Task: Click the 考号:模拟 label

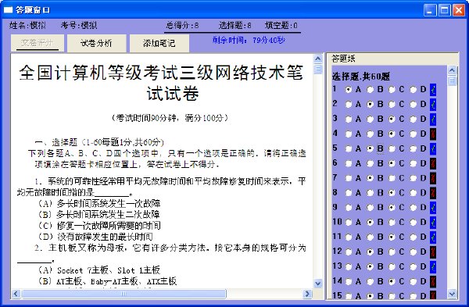Action: pyautogui.click(x=79, y=26)
